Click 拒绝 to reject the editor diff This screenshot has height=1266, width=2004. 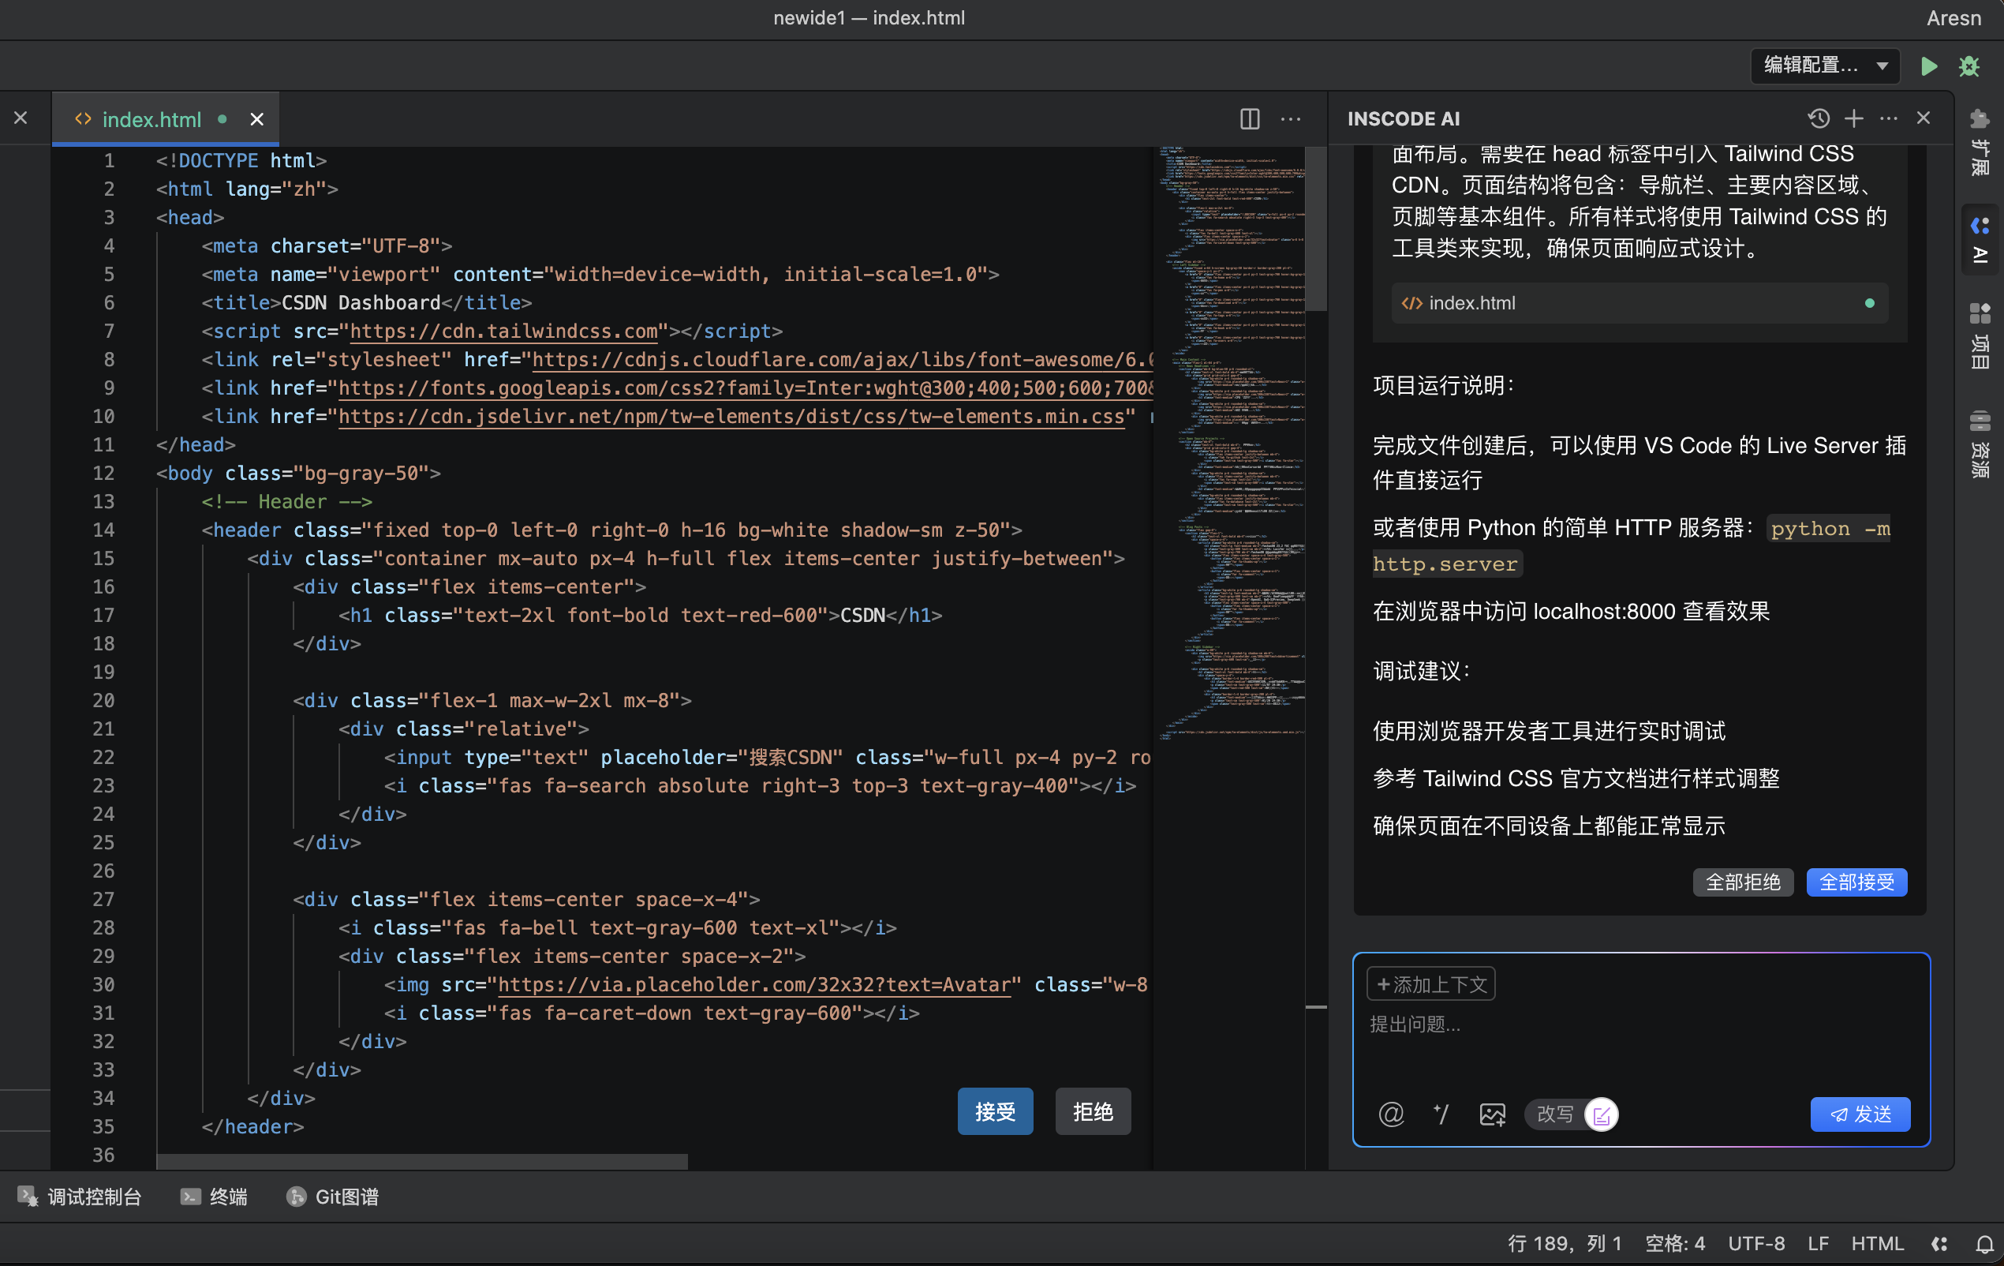[1093, 1111]
